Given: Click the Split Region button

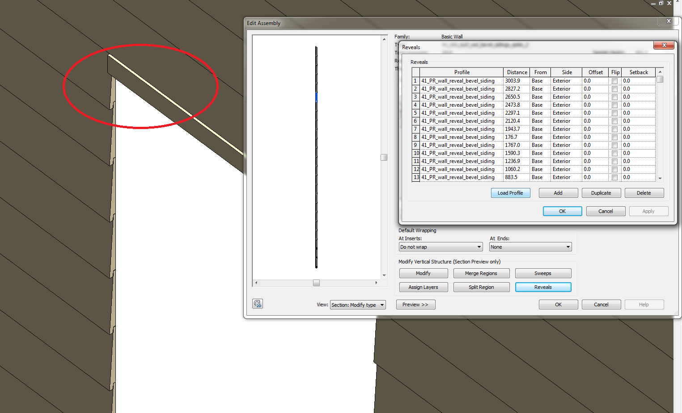Looking at the screenshot, I should point(481,287).
